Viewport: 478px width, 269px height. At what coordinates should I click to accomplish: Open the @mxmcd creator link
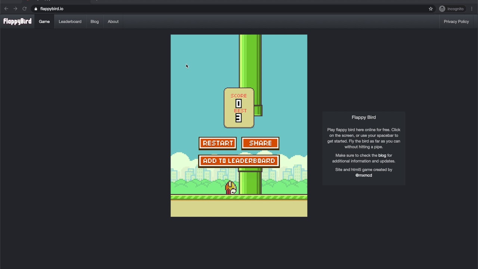point(363,175)
